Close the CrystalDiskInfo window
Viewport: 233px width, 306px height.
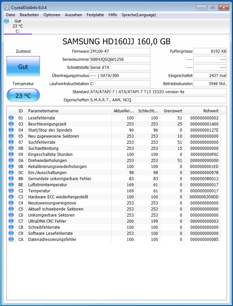(224, 8)
